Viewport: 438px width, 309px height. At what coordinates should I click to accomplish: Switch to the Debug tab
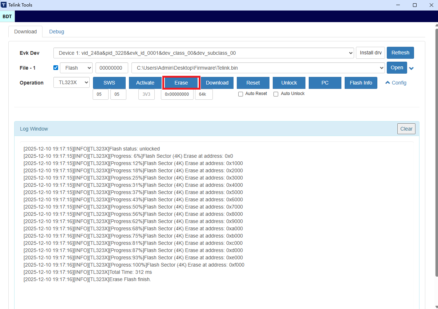coord(56,32)
